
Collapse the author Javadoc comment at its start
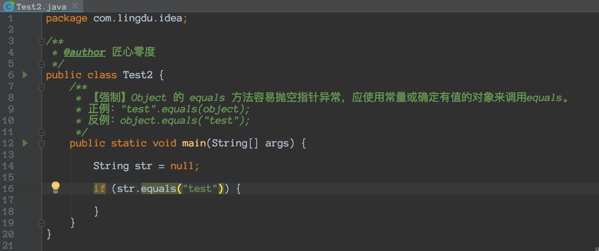point(42,41)
